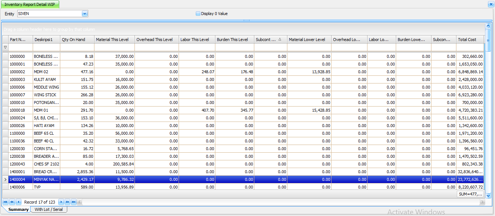Viewport: 495px width, 216px height.
Task: Click the horizontal scrollbar left arrow
Action: point(80,202)
